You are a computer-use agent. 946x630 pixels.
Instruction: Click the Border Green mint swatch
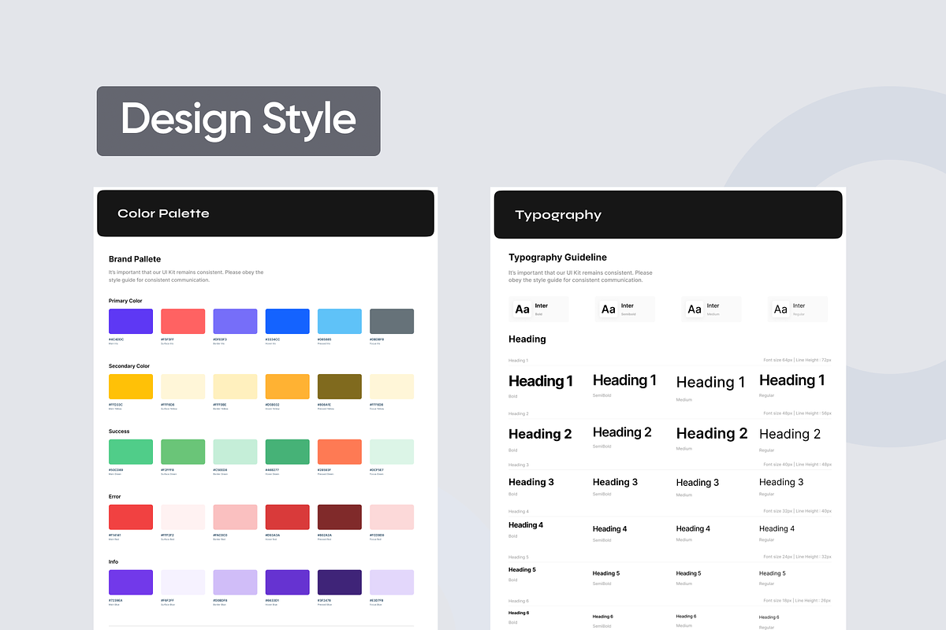point(235,452)
